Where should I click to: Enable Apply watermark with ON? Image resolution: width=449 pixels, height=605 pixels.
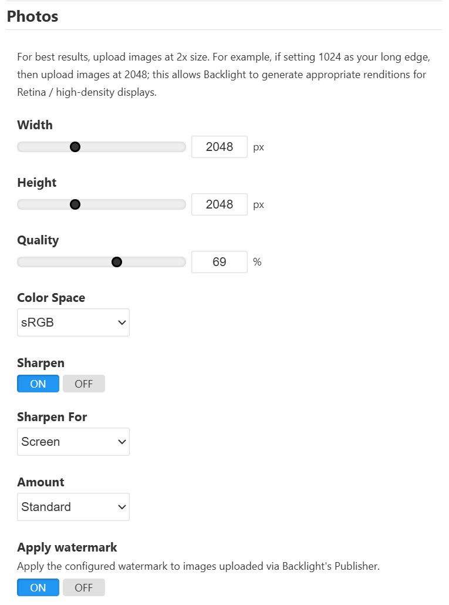click(x=38, y=587)
